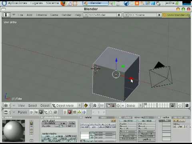Screen dimensions: 192x144
Task: Click the Nodes button in Links and Pipeline
Action: click(72, 123)
